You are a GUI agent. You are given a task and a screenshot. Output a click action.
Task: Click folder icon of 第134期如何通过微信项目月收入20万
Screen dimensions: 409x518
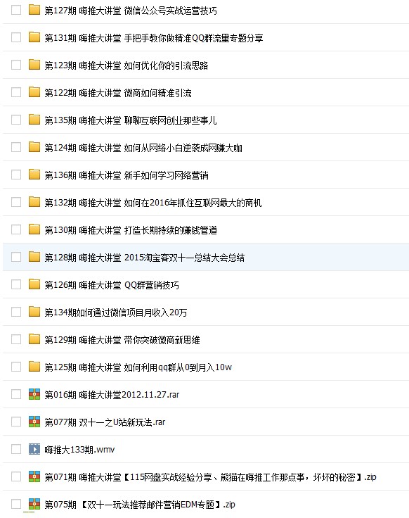click(x=34, y=312)
